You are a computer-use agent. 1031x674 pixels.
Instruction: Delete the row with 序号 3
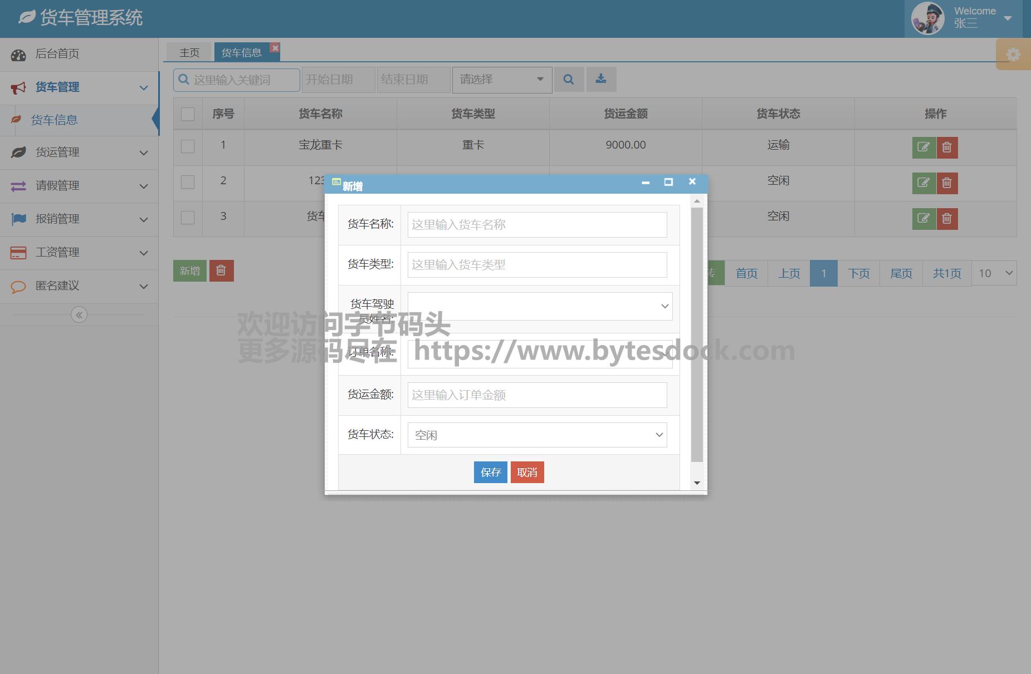click(947, 219)
